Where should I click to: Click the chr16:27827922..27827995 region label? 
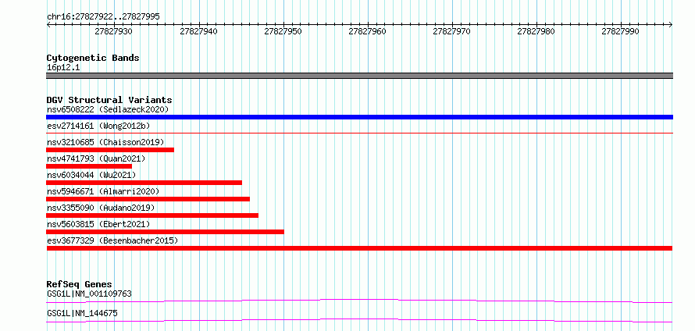tap(103, 17)
